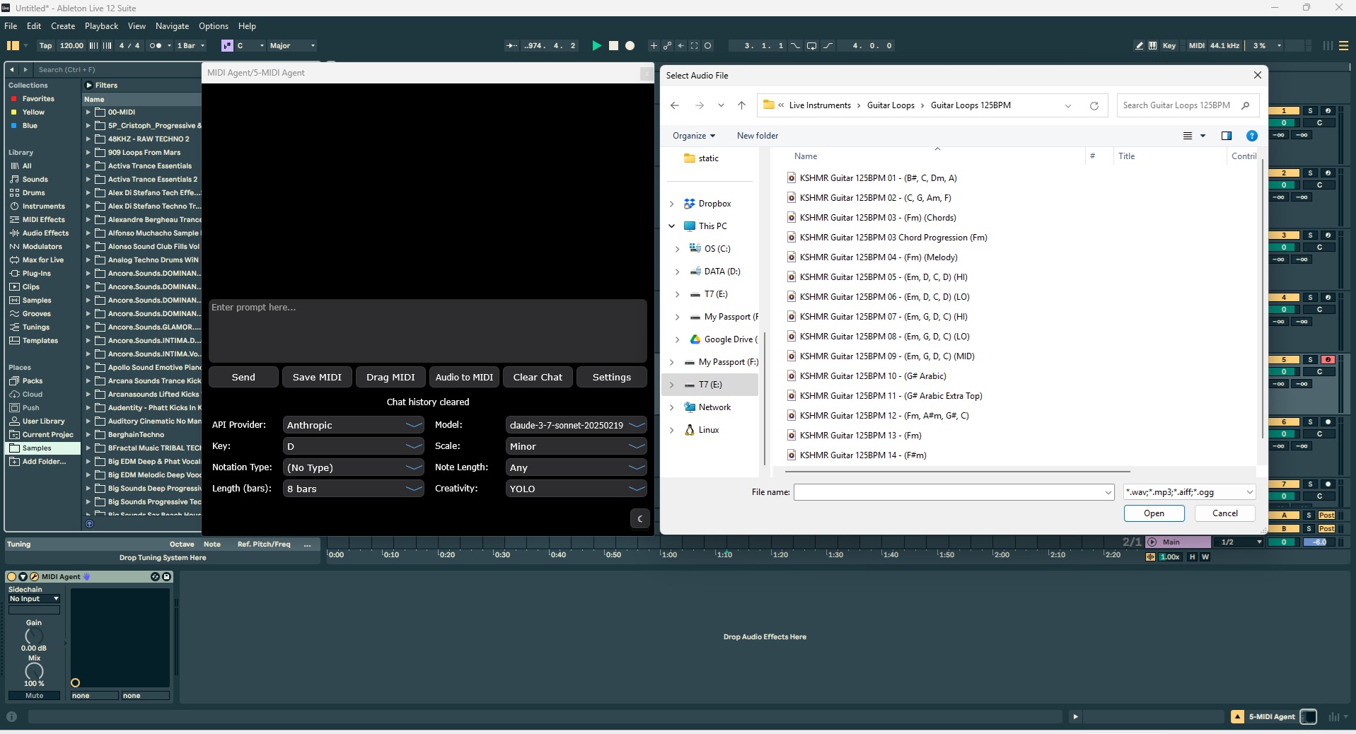Toggle the computer MIDI keyboard icon
1356x734 pixels.
point(1152,45)
